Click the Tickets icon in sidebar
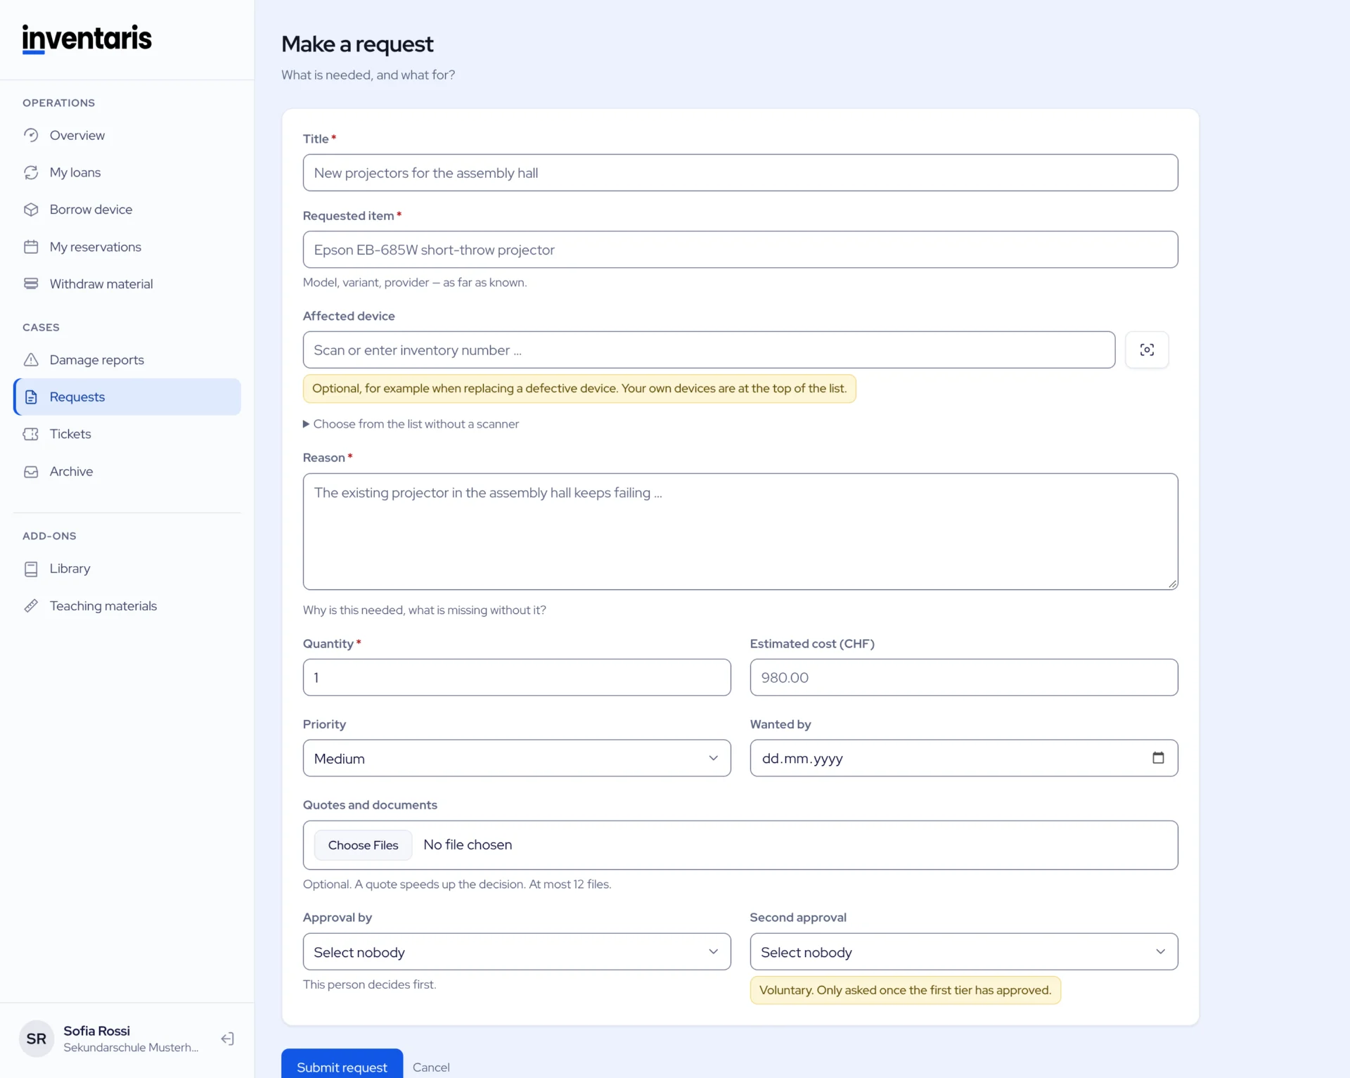 click(x=31, y=434)
